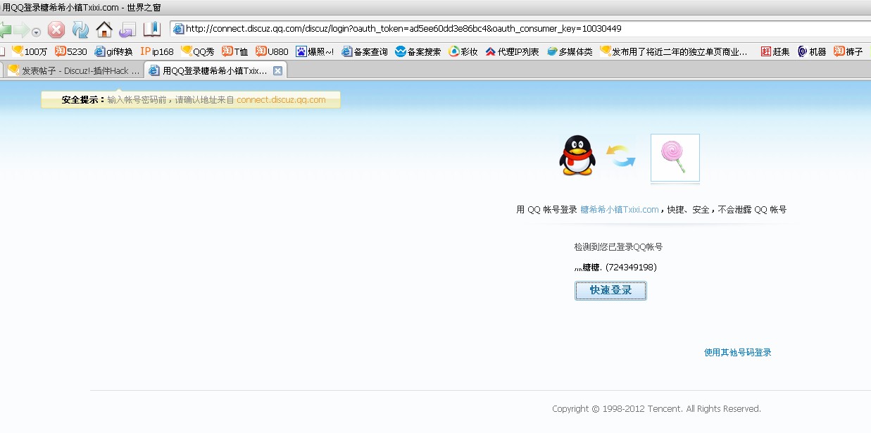
Task: Click the blue refresh icon
Action: pyautogui.click(x=80, y=30)
